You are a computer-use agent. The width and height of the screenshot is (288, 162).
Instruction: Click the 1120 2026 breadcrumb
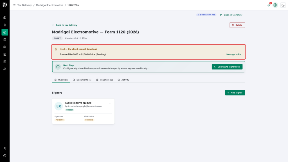tap(73, 5)
